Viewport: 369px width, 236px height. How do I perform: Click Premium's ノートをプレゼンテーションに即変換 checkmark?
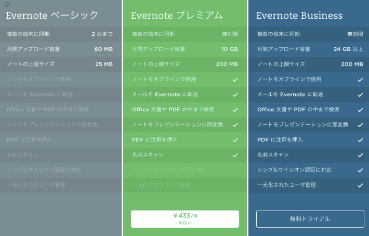click(x=235, y=125)
